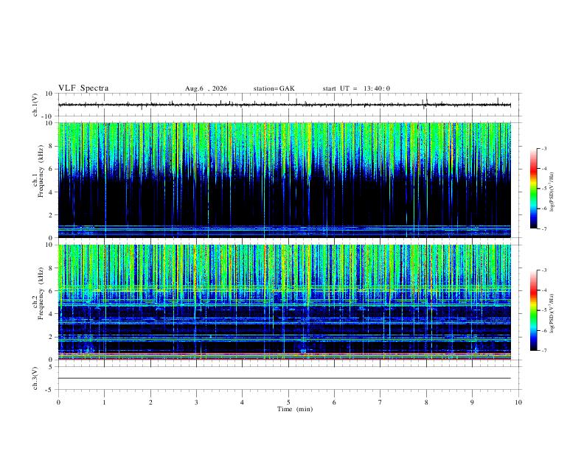Click the 'ch.3(V)' axis label

pyautogui.click(x=35, y=379)
